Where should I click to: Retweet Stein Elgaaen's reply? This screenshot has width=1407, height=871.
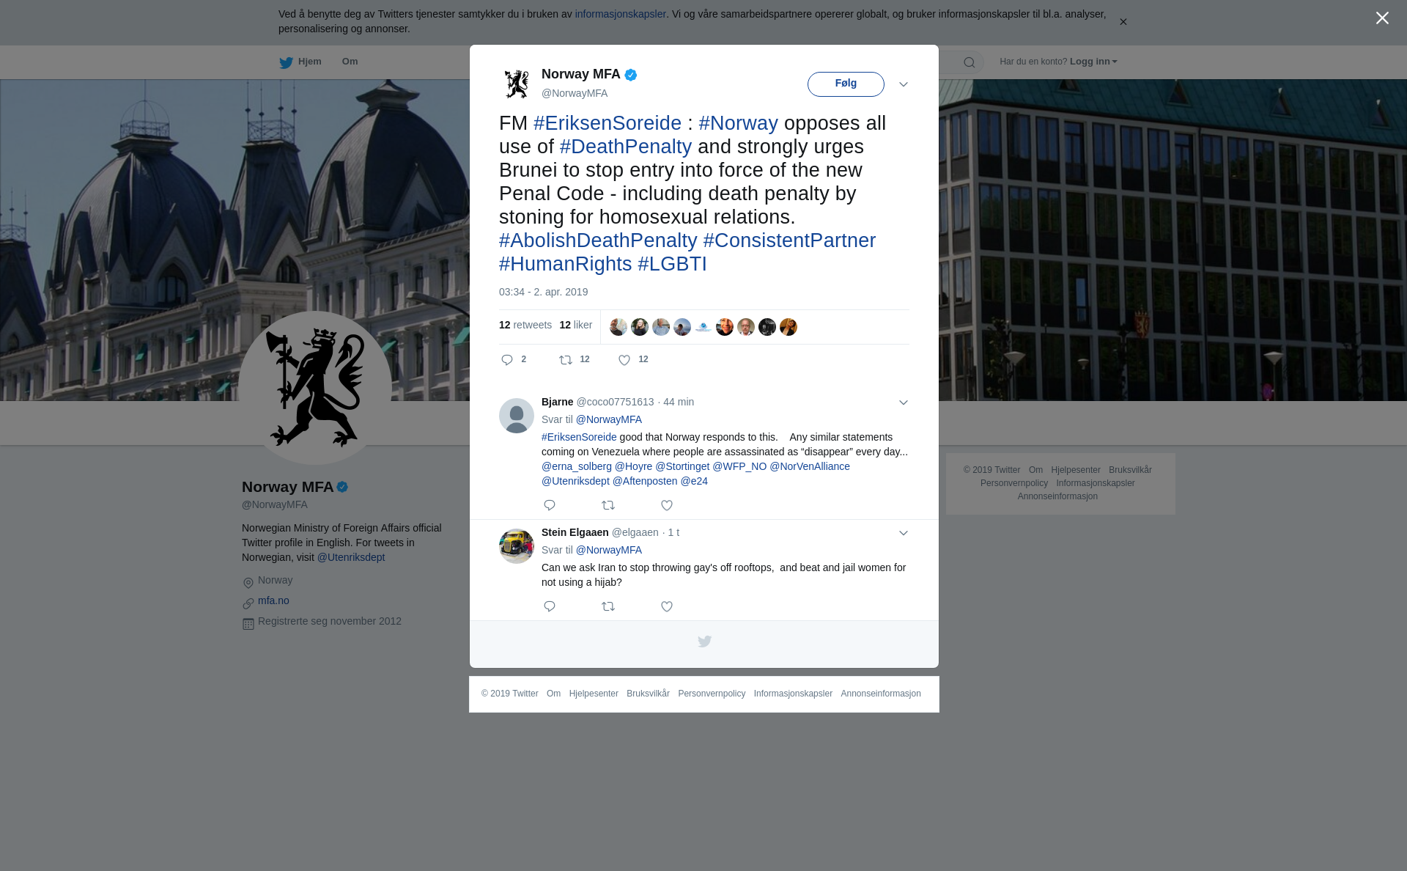tap(608, 606)
